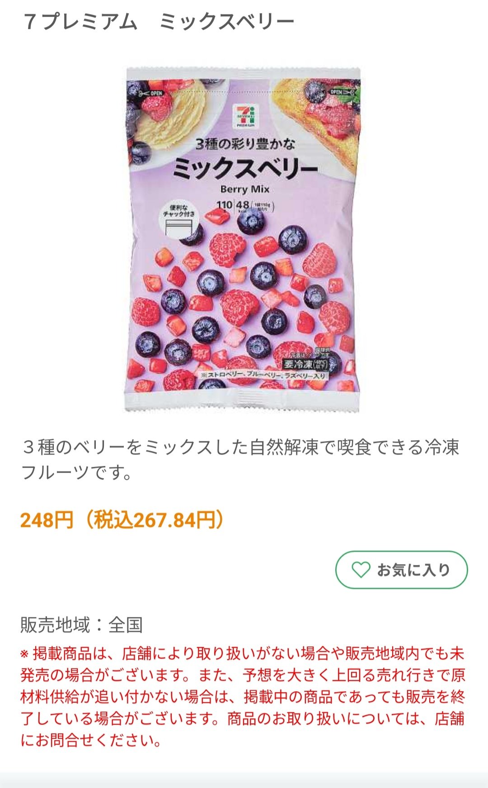Click the 248円 base price
488x788 pixels.
(x=47, y=520)
